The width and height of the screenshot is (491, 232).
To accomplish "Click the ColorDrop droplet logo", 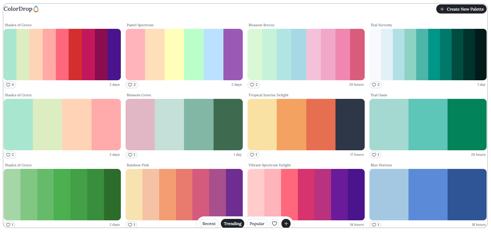I will pos(36,8).
